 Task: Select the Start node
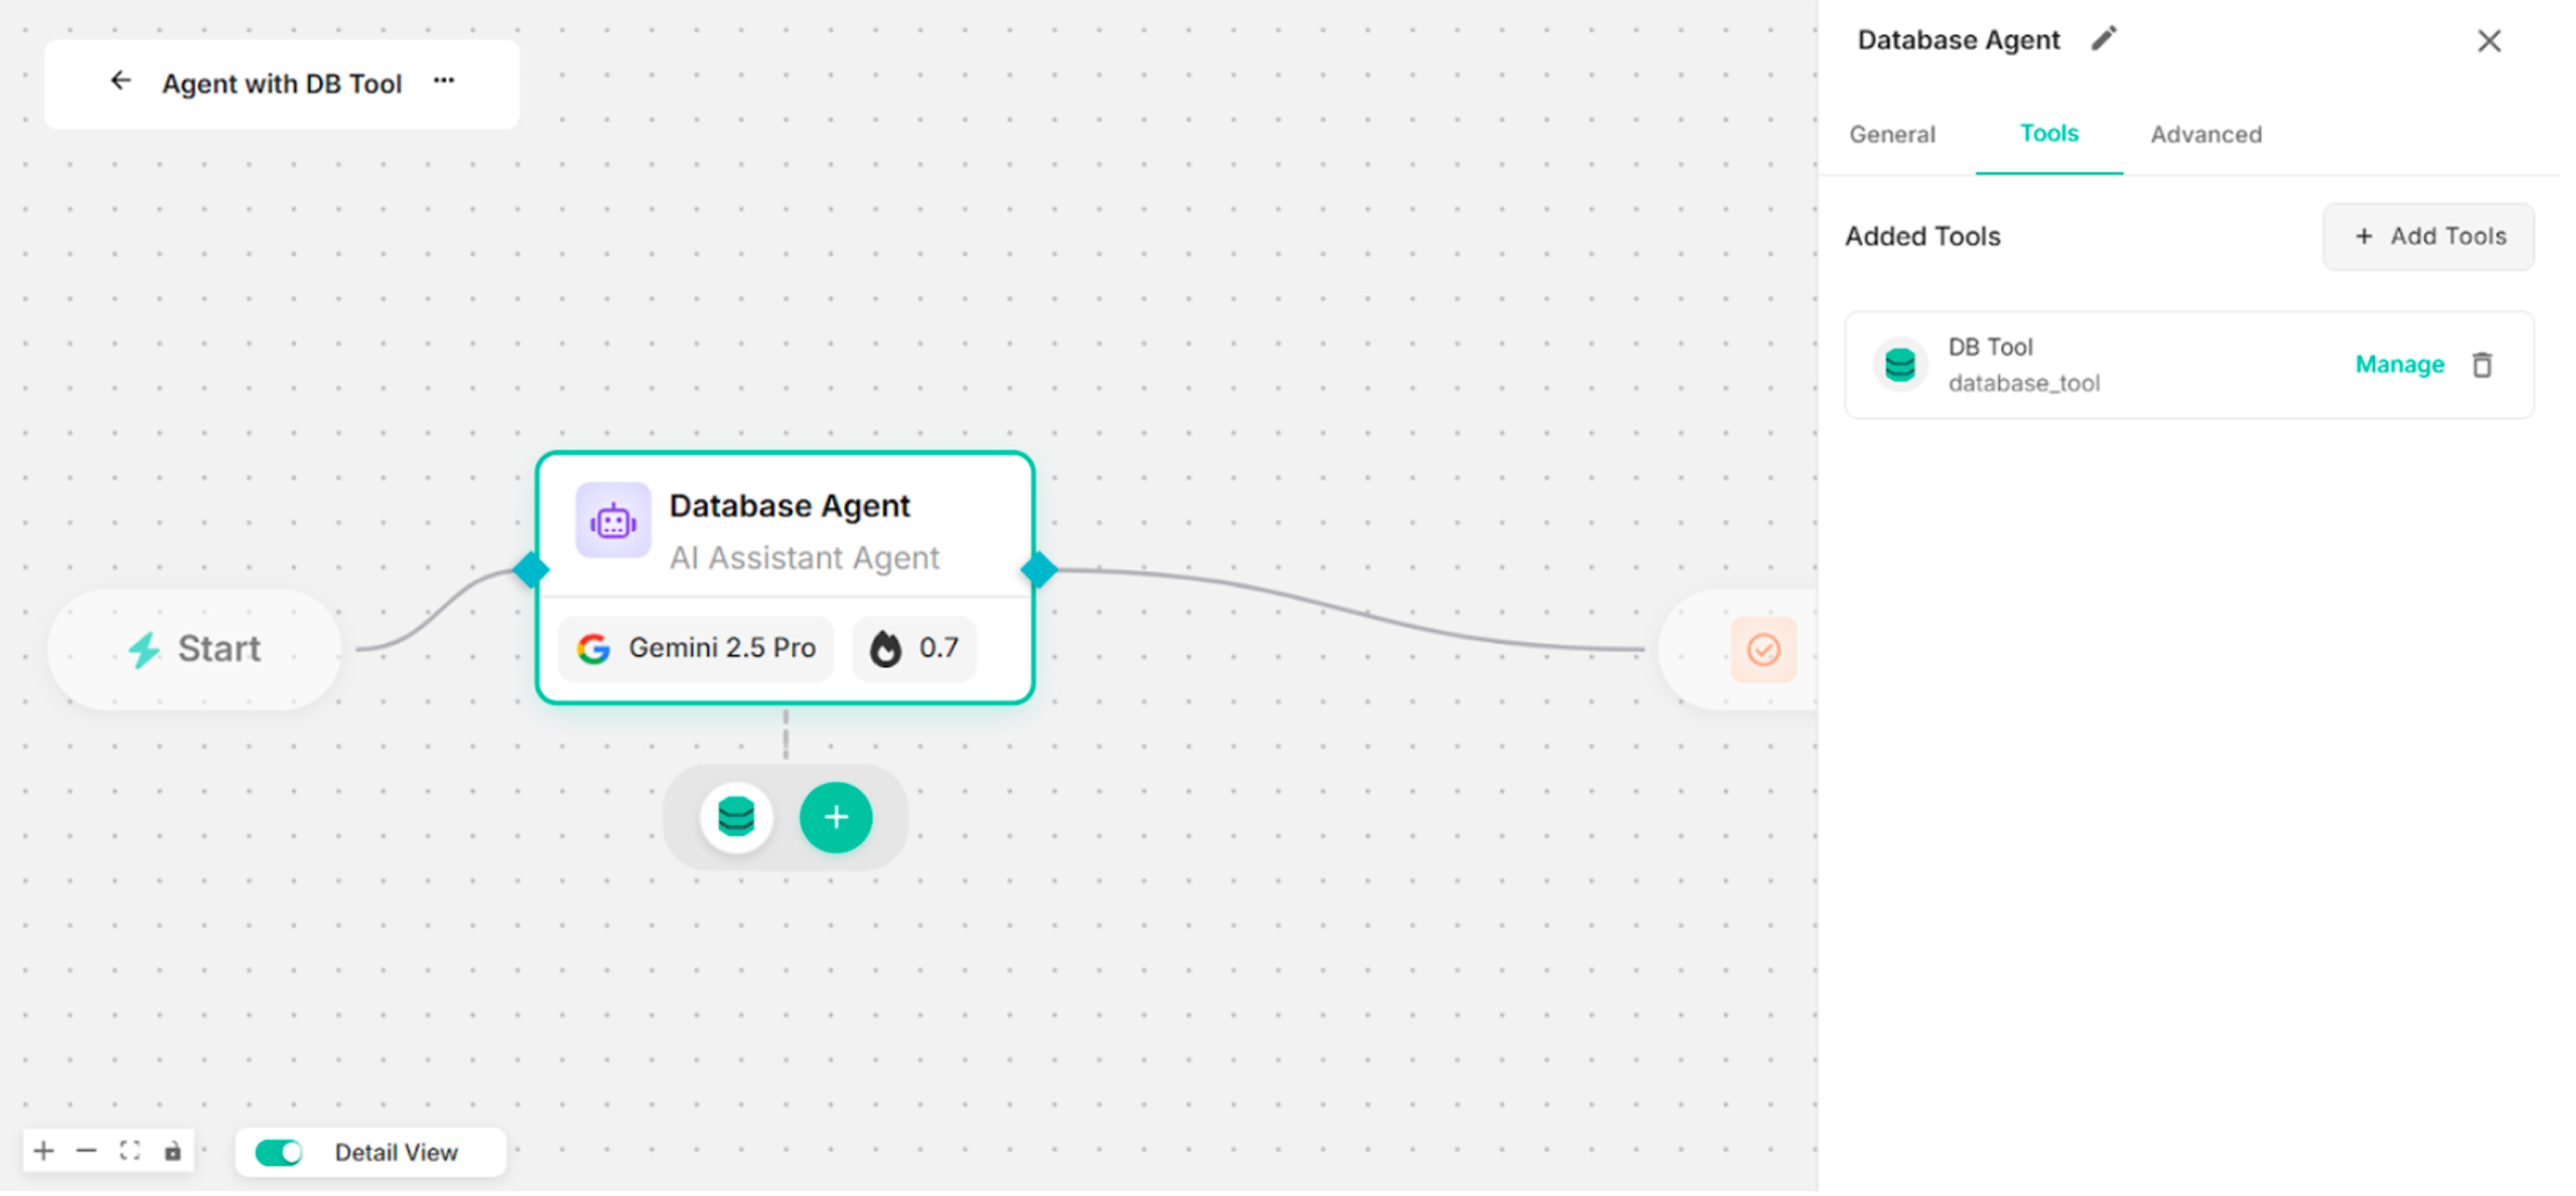pyautogui.click(x=195, y=651)
